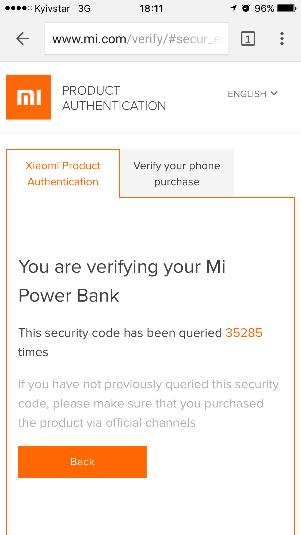Open the three-dot browser menu
The image size is (301, 535).
(x=282, y=39)
